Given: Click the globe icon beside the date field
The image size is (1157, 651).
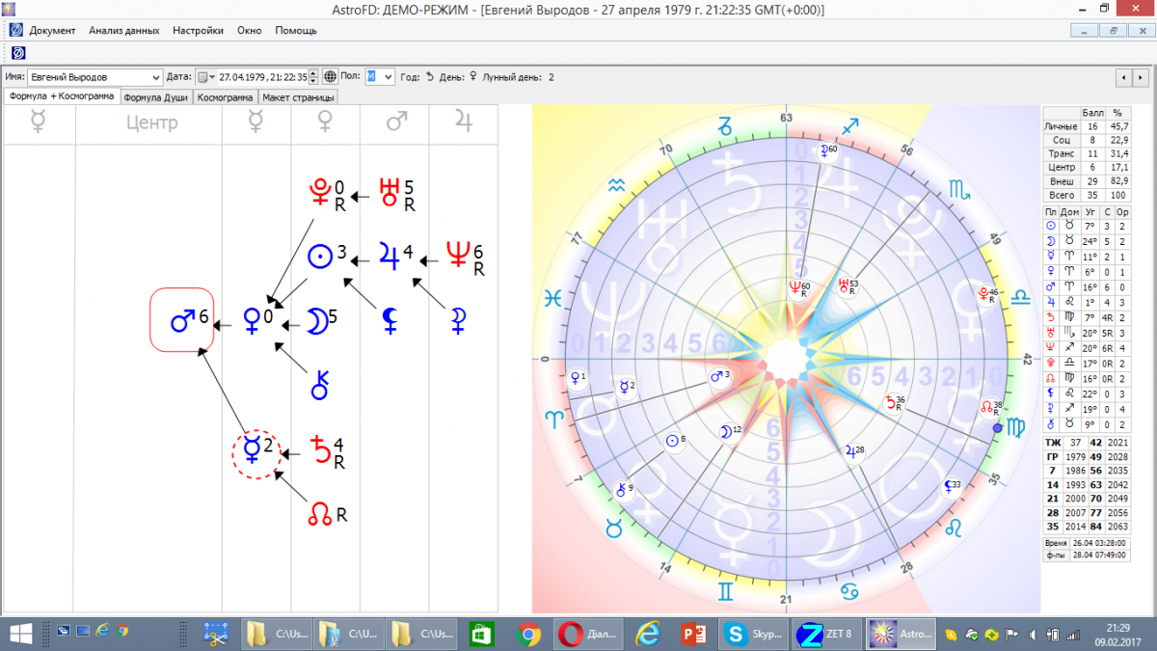Looking at the screenshot, I should click(330, 77).
